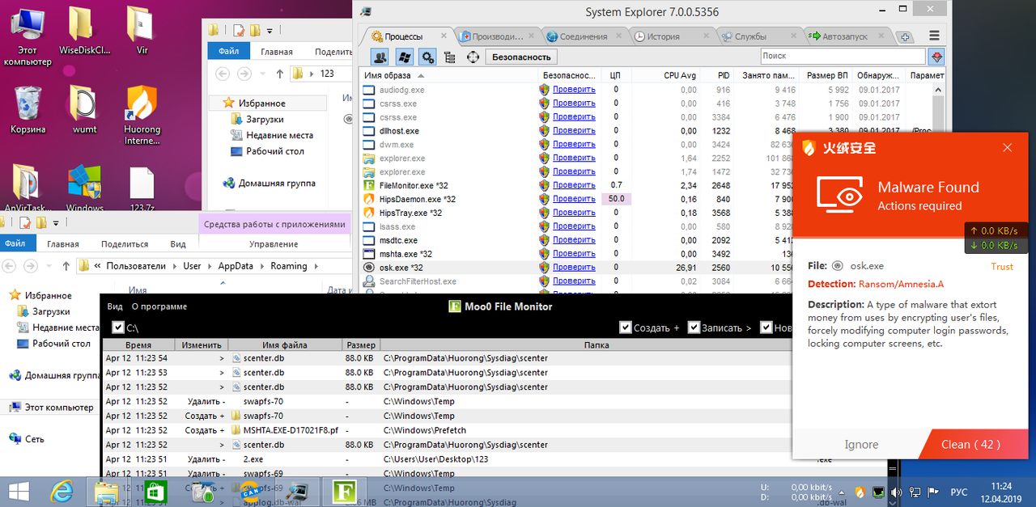
Task: Open Файл tab in 123 Explorer window
Action: (x=228, y=51)
